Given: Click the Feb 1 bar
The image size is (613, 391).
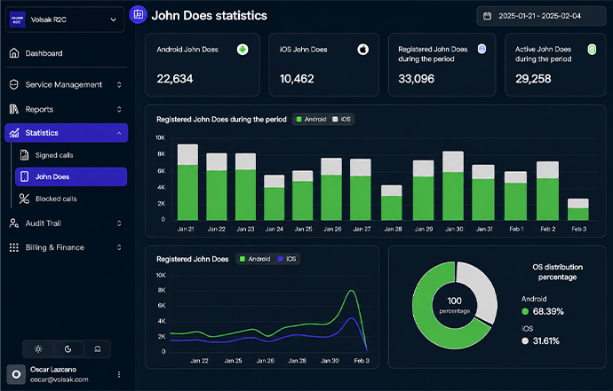Looking at the screenshot, I should point(515,196).
